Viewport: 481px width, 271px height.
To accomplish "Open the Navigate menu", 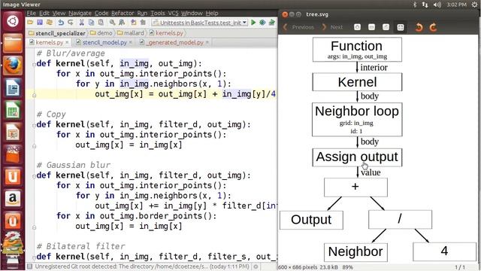I will 80,14.
